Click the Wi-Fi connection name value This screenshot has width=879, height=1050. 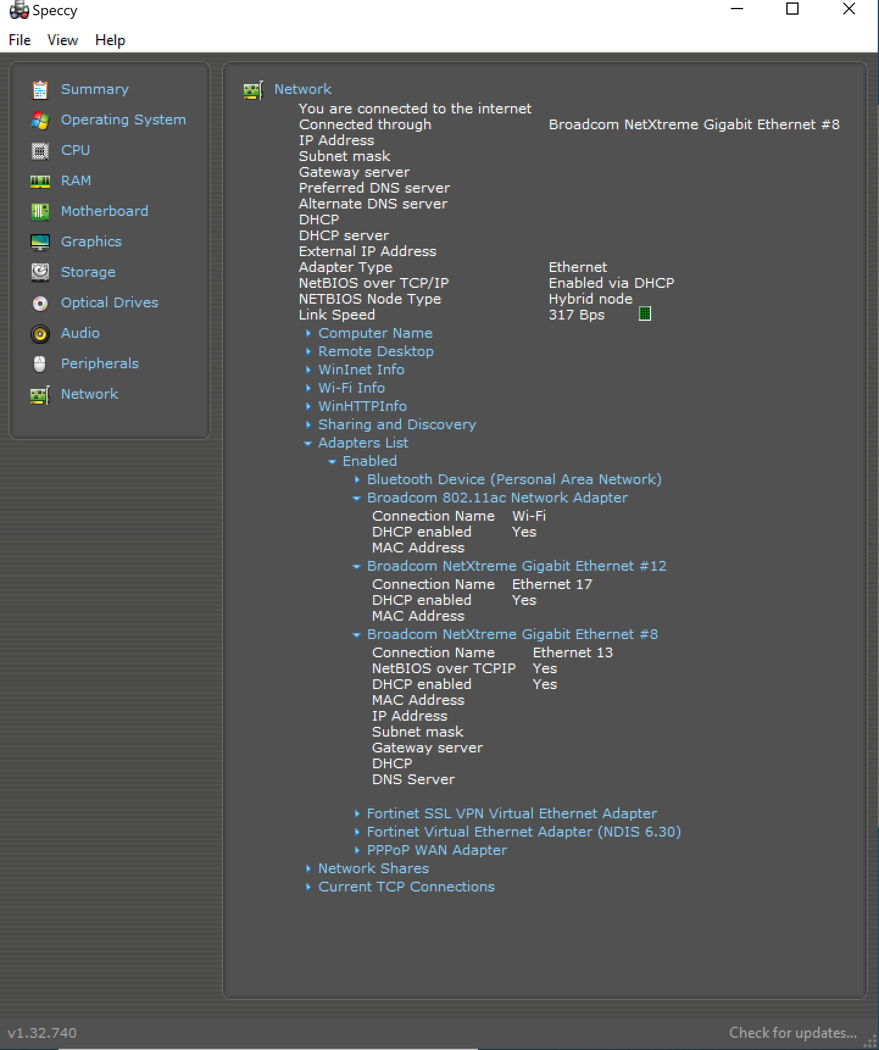529,516
